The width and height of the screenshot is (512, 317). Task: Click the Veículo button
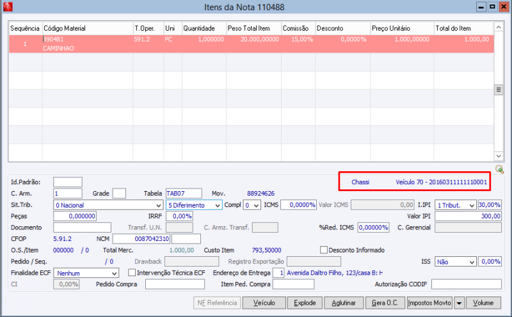click(x=264, y=303)
